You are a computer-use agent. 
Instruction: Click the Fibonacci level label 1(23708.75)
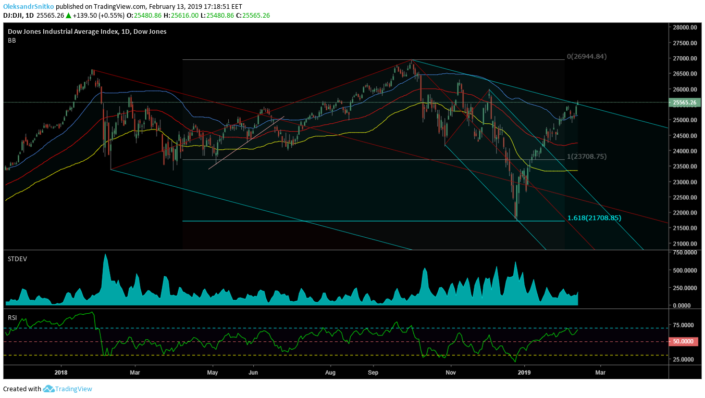click(x=587, y=156)
